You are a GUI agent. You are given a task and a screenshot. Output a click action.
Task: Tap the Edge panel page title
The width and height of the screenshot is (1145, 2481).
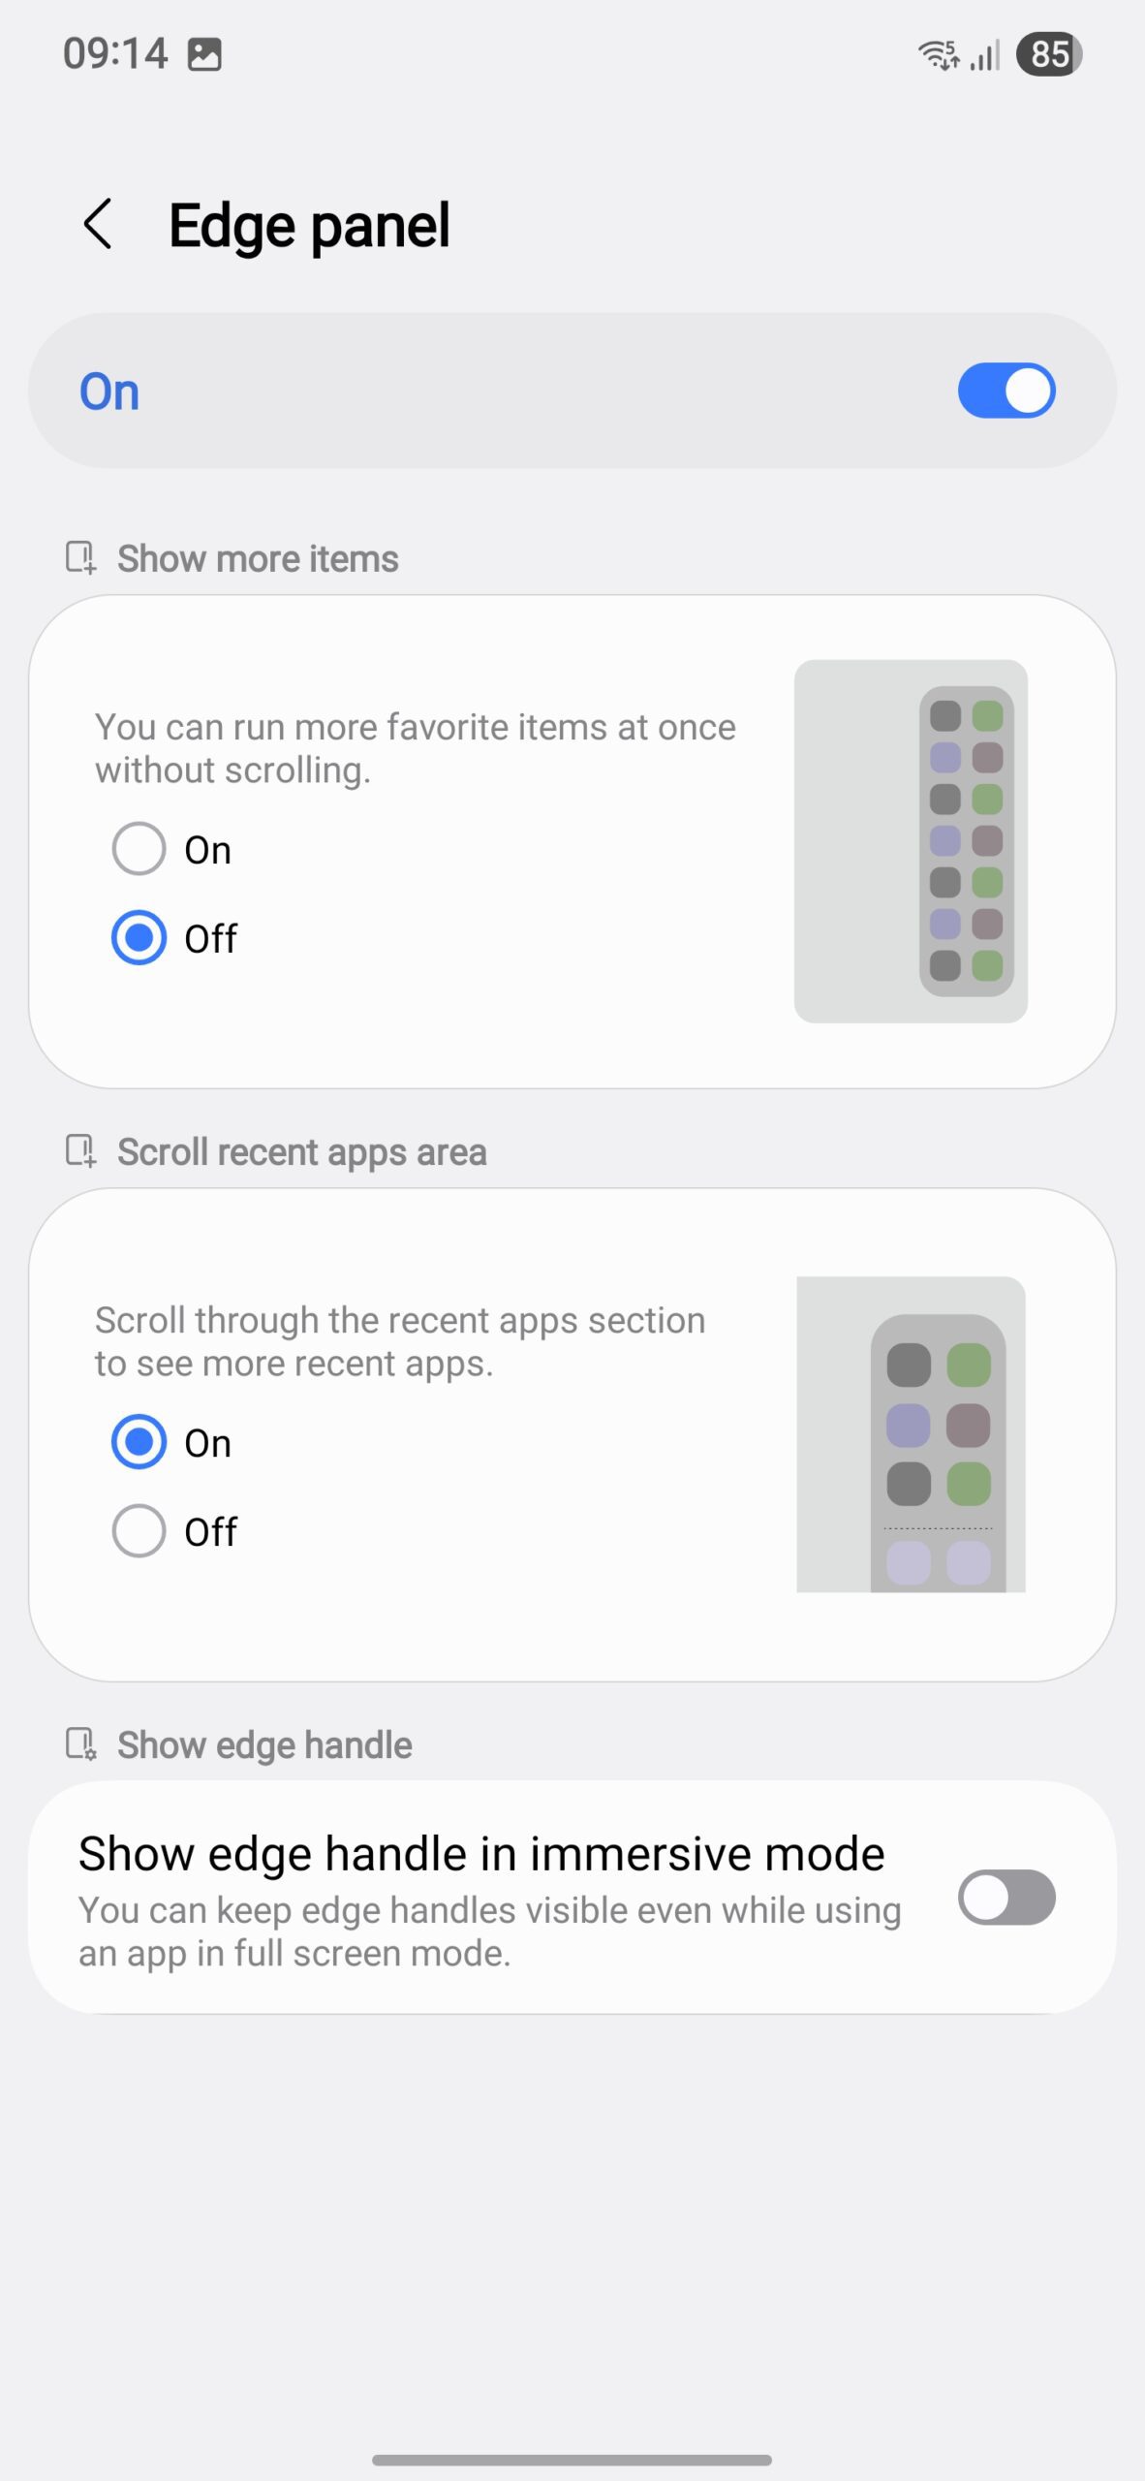[x=309, y=226]
